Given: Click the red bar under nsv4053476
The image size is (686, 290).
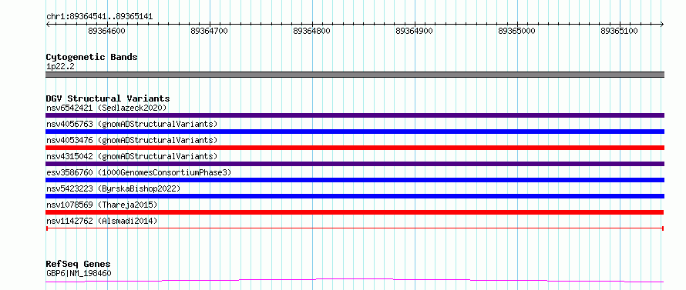Looking at the screenshot, I should pyautogui.click(x=355, y=148).
